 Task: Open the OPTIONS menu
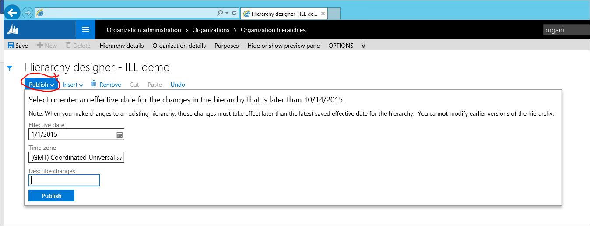tap(341, 46)
